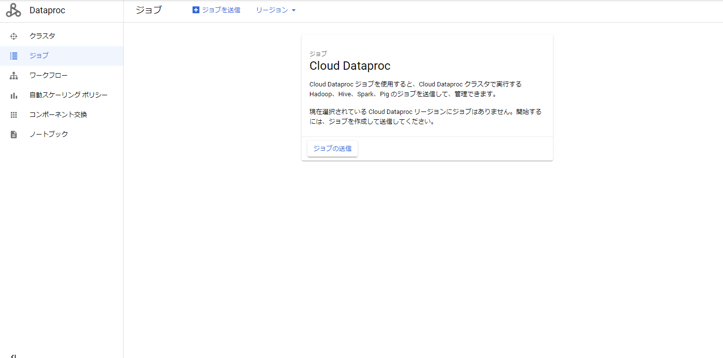Open the クラスタ page
The image size is (723, 358).
coord(61,36)
